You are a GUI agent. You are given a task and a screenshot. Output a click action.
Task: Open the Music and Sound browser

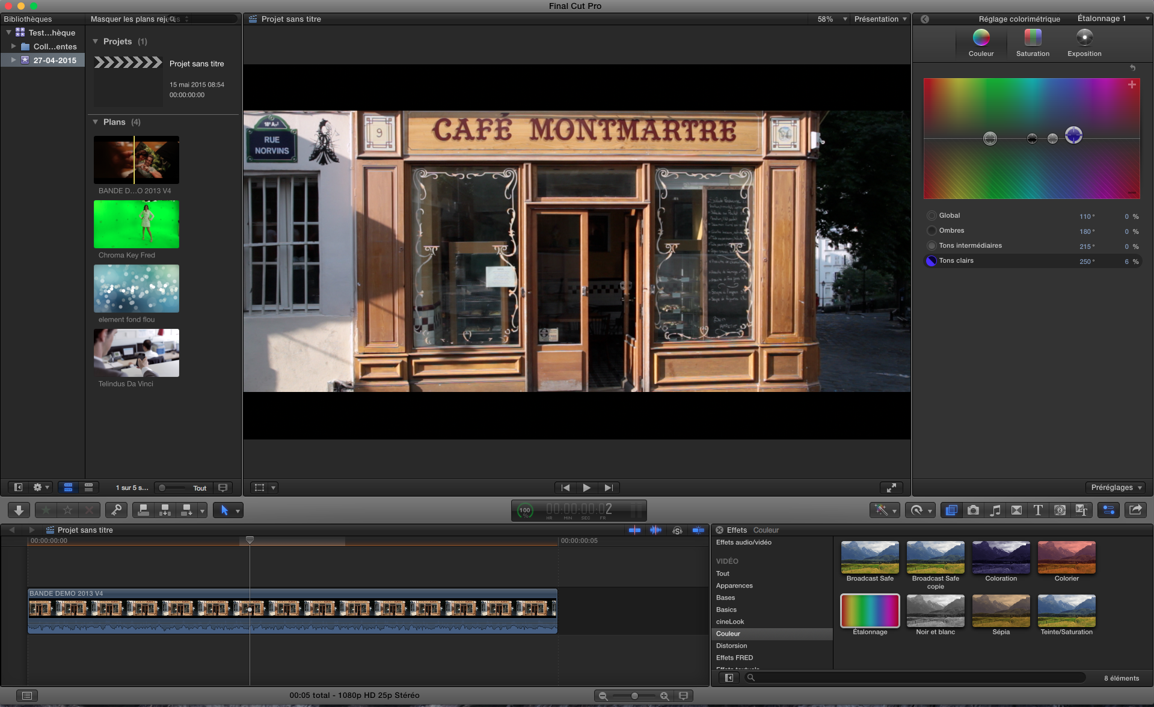coord(995,510)
